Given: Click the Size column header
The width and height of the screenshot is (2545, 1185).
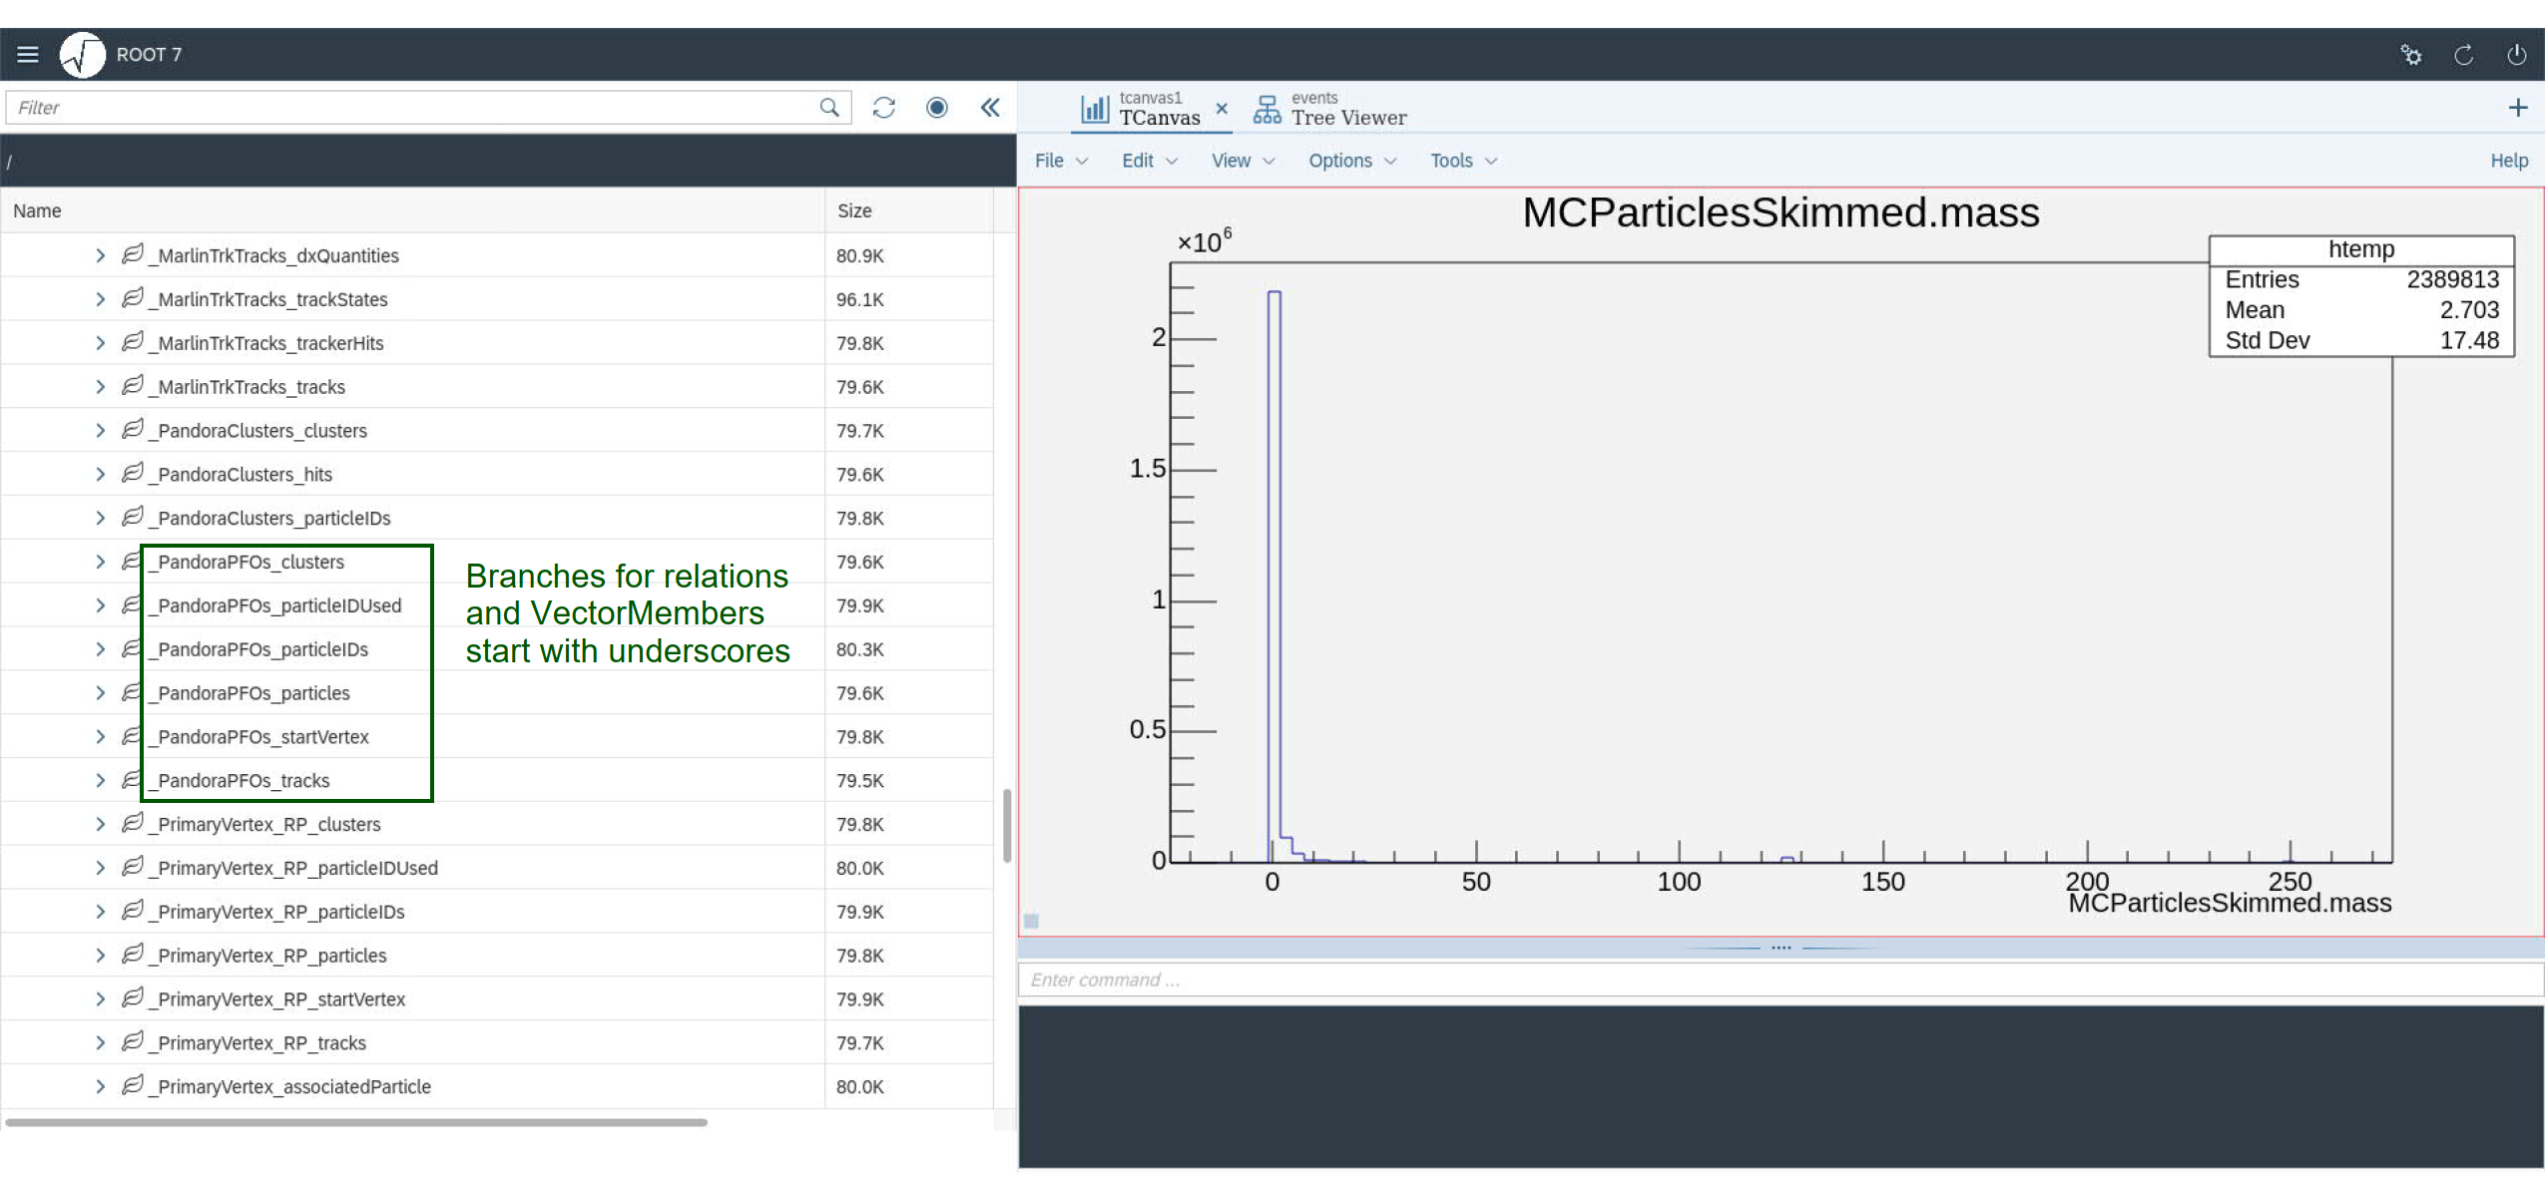Looking at the screenshot, I should tap(854, 210).
